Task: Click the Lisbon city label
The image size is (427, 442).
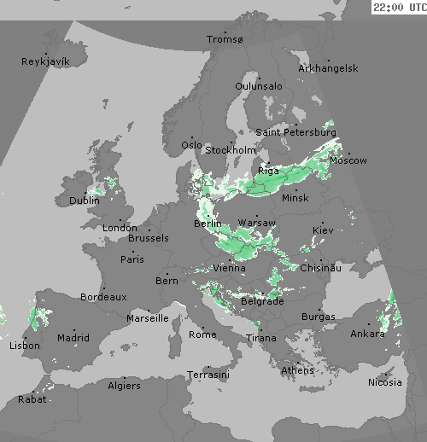Action: [x=25, y=346]
